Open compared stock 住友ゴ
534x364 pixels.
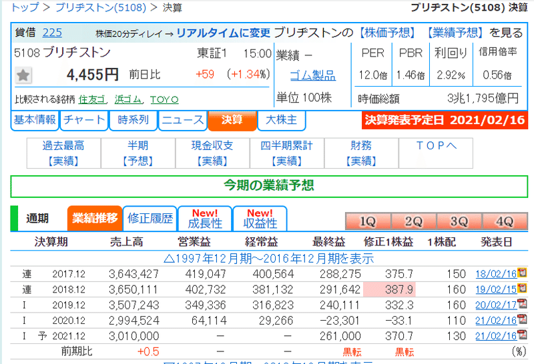(x=92, y=99)
